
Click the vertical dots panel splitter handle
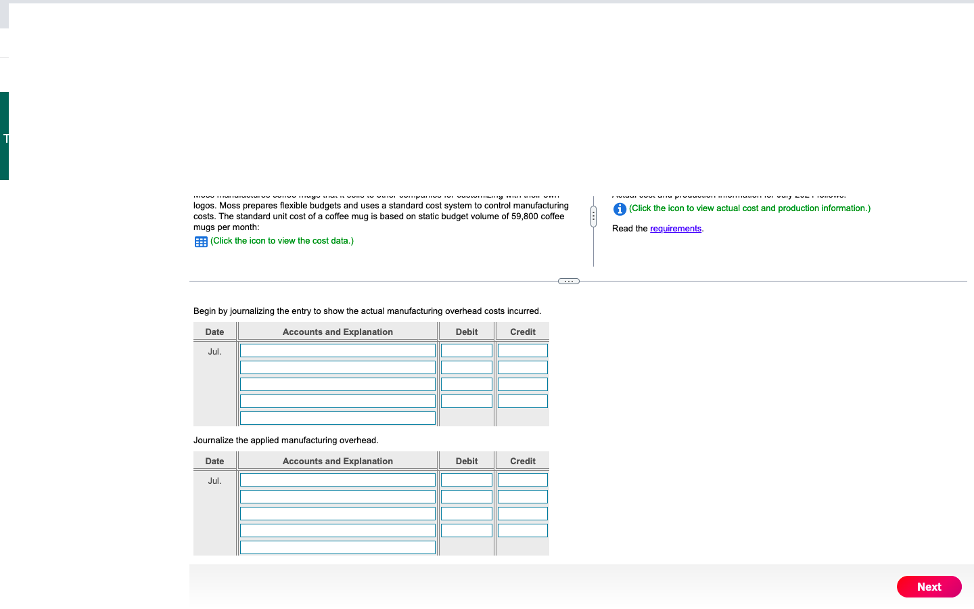coord(593,215)
